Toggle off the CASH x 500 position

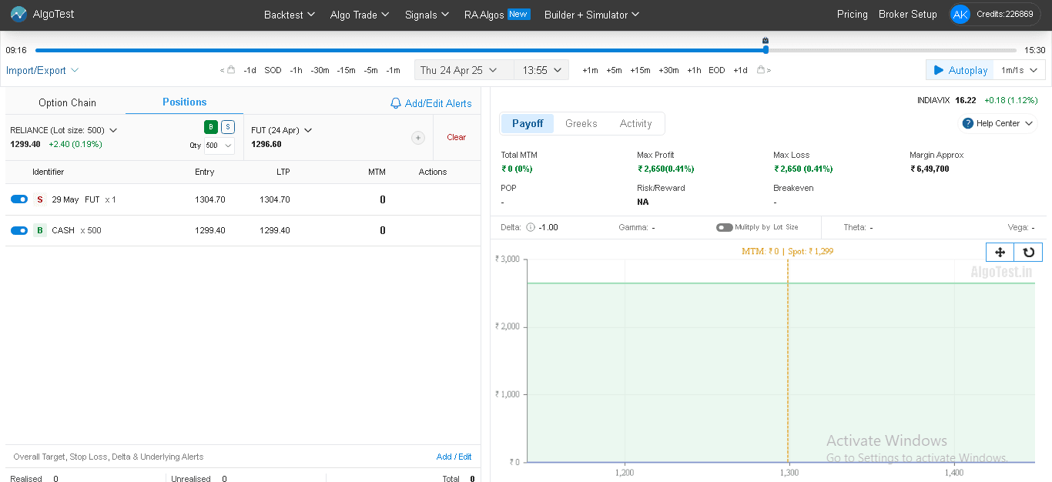(19, 230)
